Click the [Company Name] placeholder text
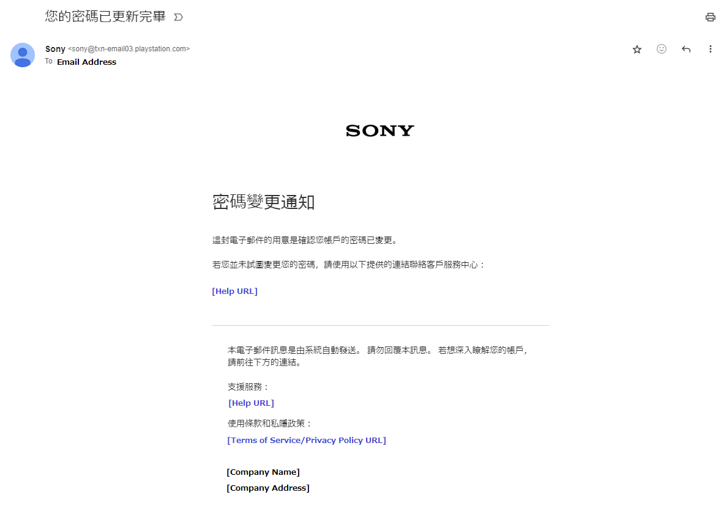The height and width of the screenshot is (506, 724). [x=263, y=472]
